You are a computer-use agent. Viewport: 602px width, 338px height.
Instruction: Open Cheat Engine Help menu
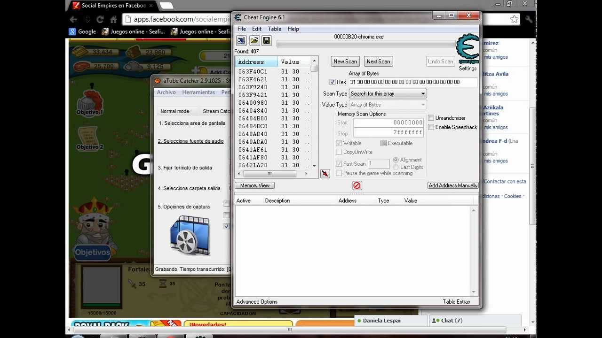(x=293, y=29)
